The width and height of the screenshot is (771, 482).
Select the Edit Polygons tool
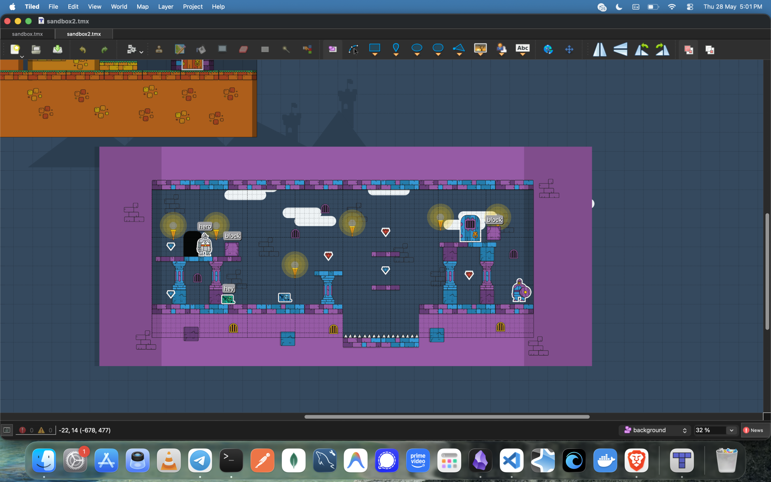pyautogui.click(x=353, y=49)
